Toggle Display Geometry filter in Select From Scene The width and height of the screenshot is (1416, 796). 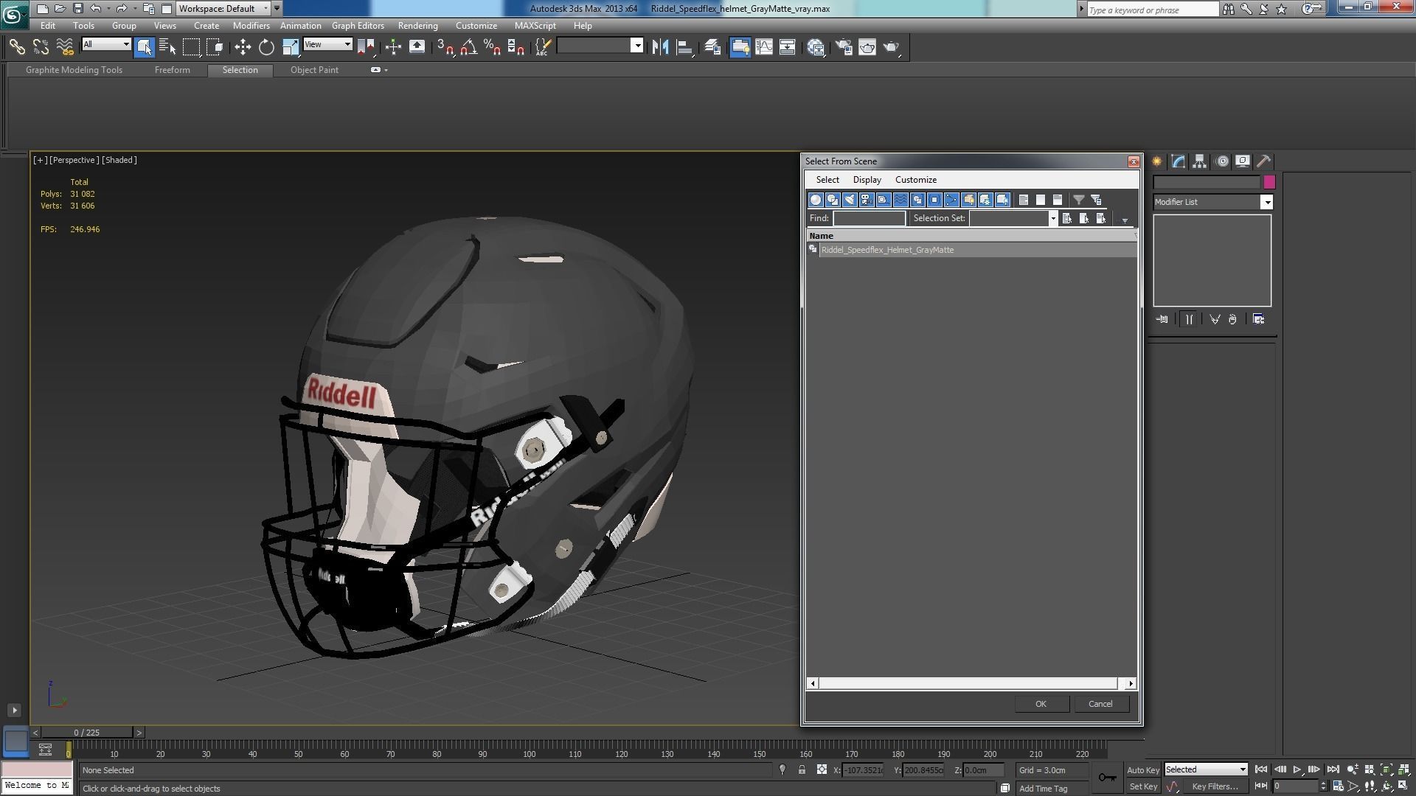tap(816, 200)
